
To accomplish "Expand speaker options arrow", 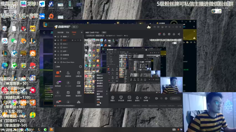I will click(x=149, y=98).
